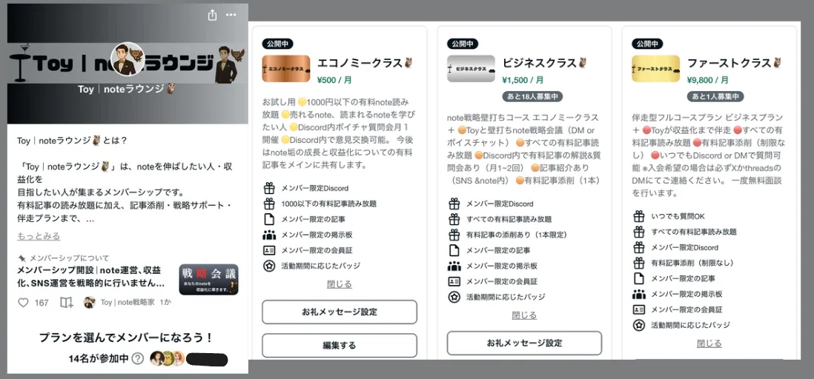
Task: Click the heart like icon beside 167
Action: pos(23,302)
